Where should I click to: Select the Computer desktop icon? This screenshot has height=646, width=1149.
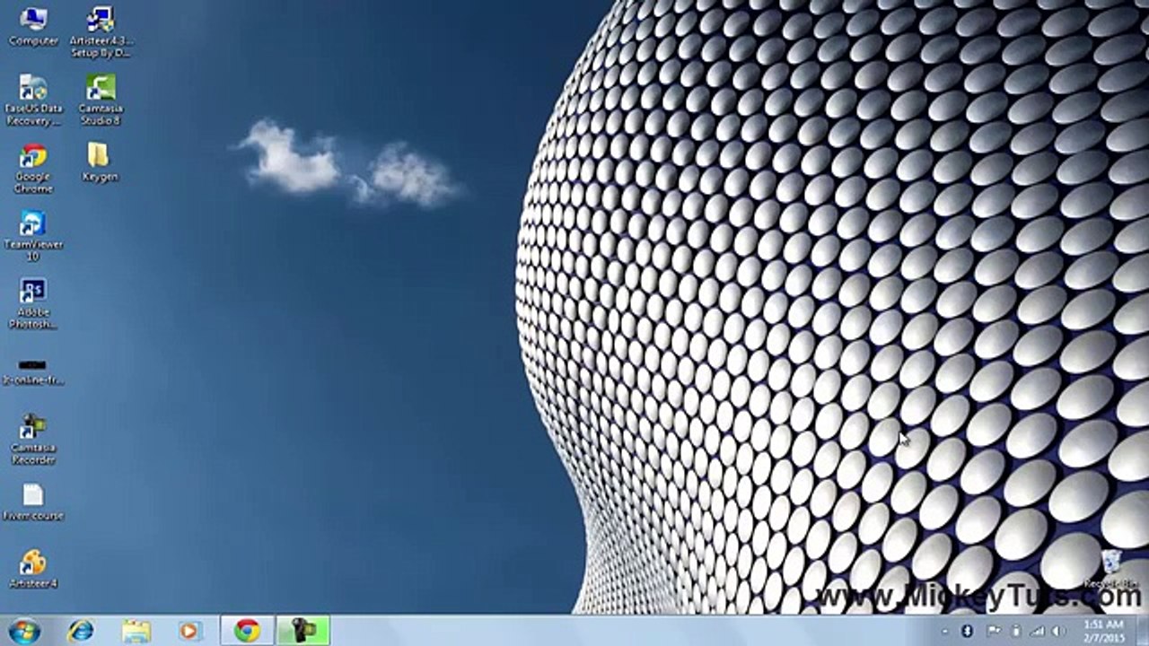(x=33, y=27)
